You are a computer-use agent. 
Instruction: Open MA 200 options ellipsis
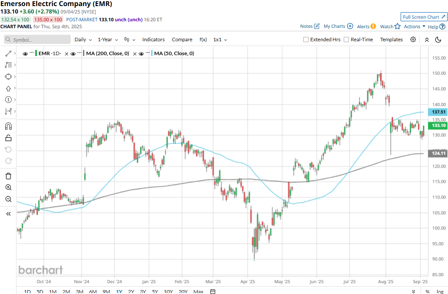click(x=80, y=53)
